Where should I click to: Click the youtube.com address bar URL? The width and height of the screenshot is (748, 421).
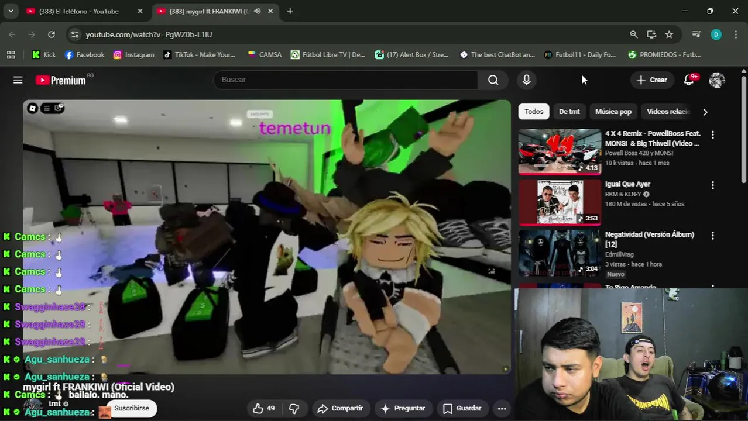(149, 34)
